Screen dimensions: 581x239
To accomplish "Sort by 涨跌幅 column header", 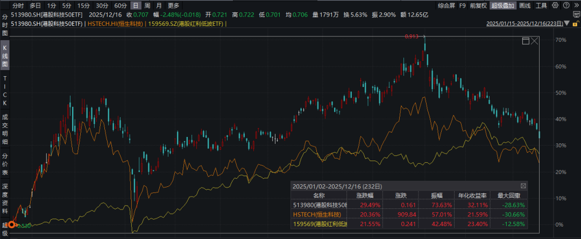I will click(x=364, y=195).
